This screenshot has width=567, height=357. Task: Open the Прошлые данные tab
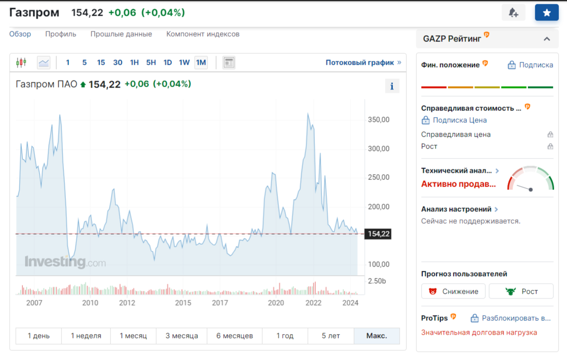tap(121, 34)
